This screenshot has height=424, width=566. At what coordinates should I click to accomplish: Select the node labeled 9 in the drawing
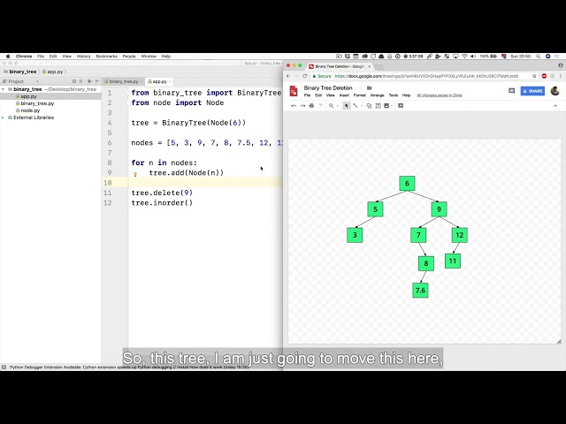click(x=439, y=209)
